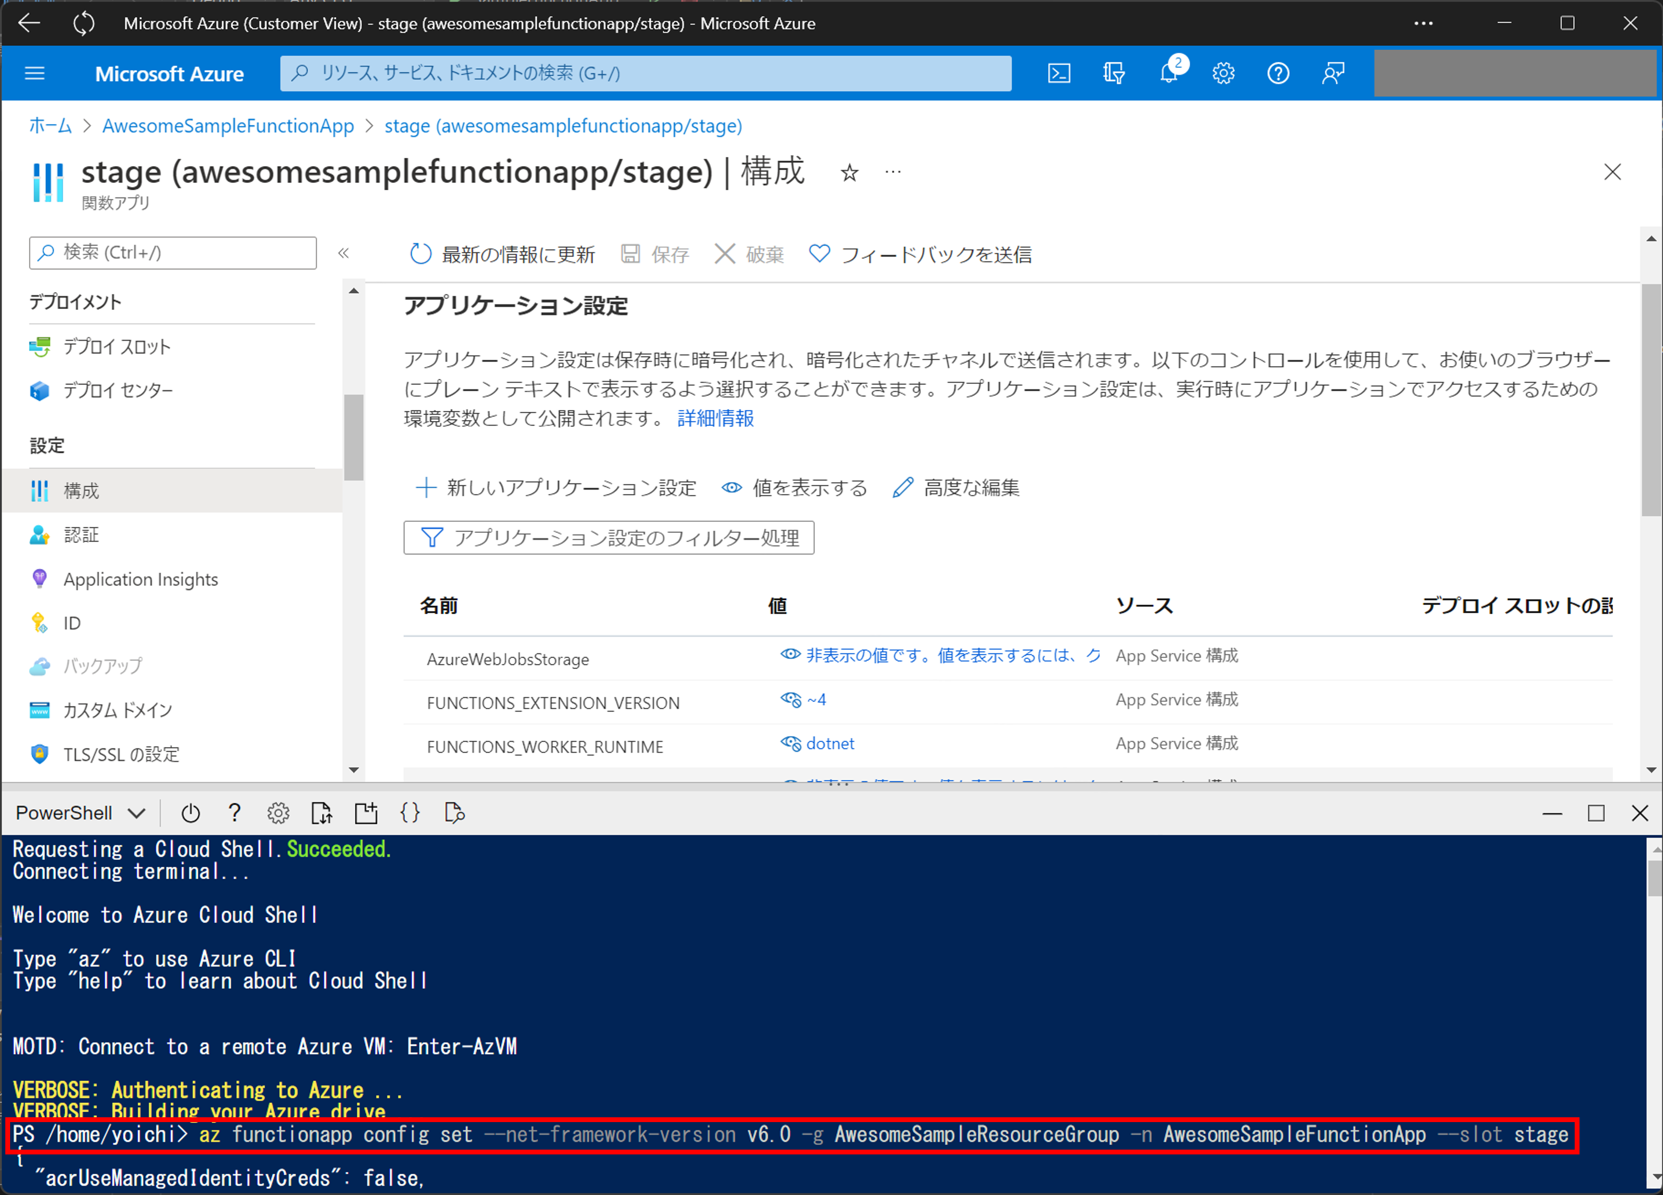1663x1195 pixels.
Task: Click inside the 検索 (Ctrl+/) search field
Action: tap(172, 253)
